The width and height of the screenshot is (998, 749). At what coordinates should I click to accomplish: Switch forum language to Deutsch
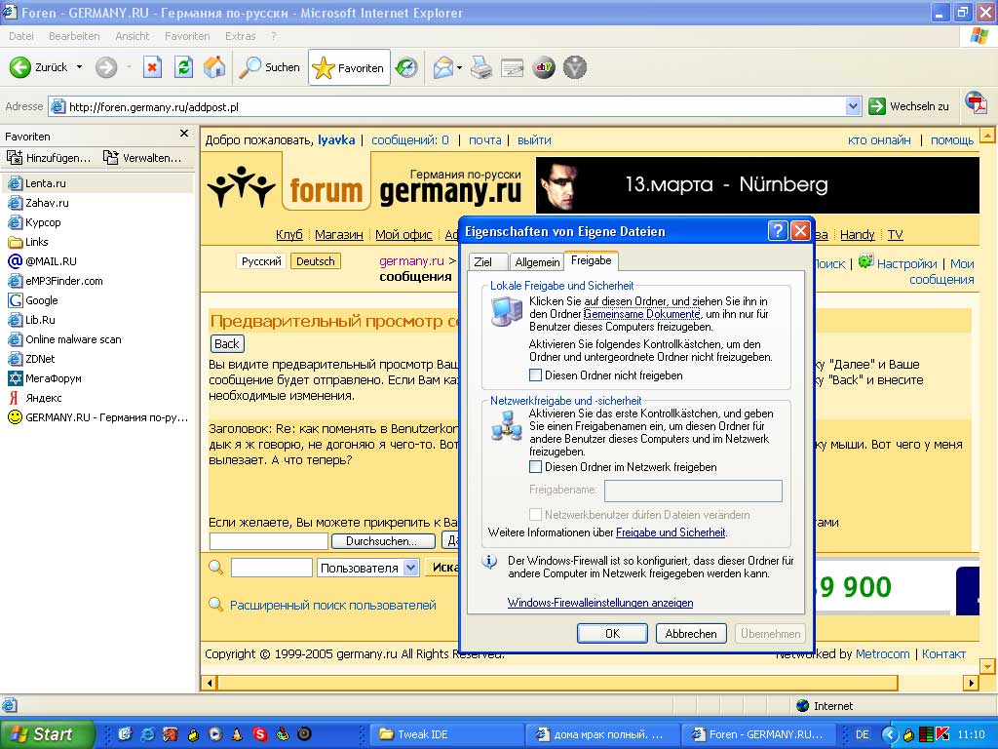coord(315,261)
